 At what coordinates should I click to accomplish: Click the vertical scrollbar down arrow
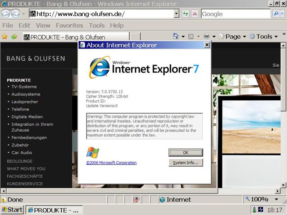click(x=283, y=185)
